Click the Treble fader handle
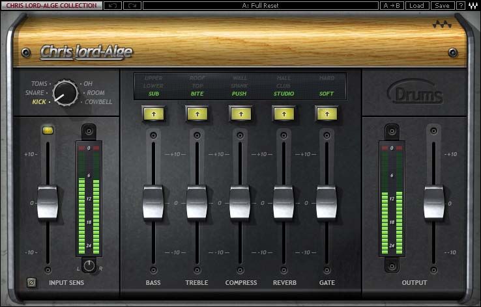The image size is (481, 307). (197, 203)
